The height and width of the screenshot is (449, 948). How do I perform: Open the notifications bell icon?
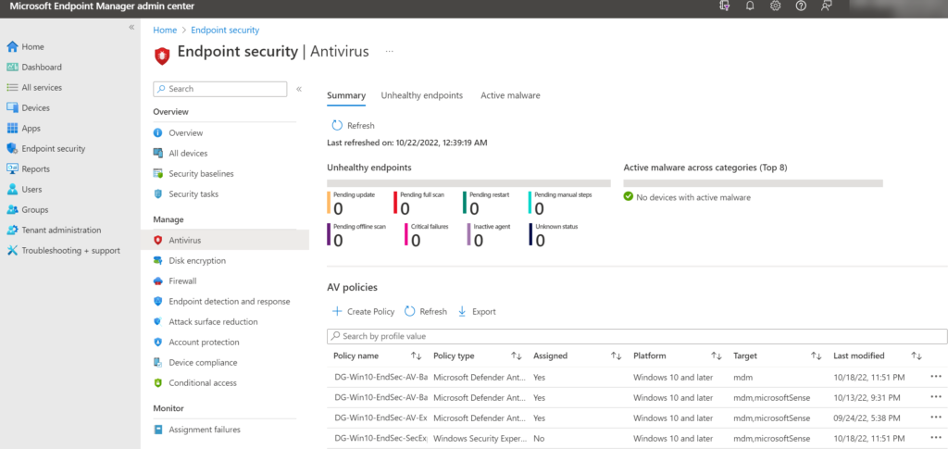750,6
